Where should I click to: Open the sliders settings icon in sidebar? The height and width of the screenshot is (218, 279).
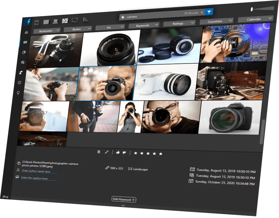[23, 62]
